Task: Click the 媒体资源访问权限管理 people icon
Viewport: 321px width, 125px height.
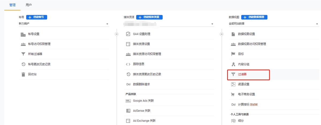Action: (128, 54)
